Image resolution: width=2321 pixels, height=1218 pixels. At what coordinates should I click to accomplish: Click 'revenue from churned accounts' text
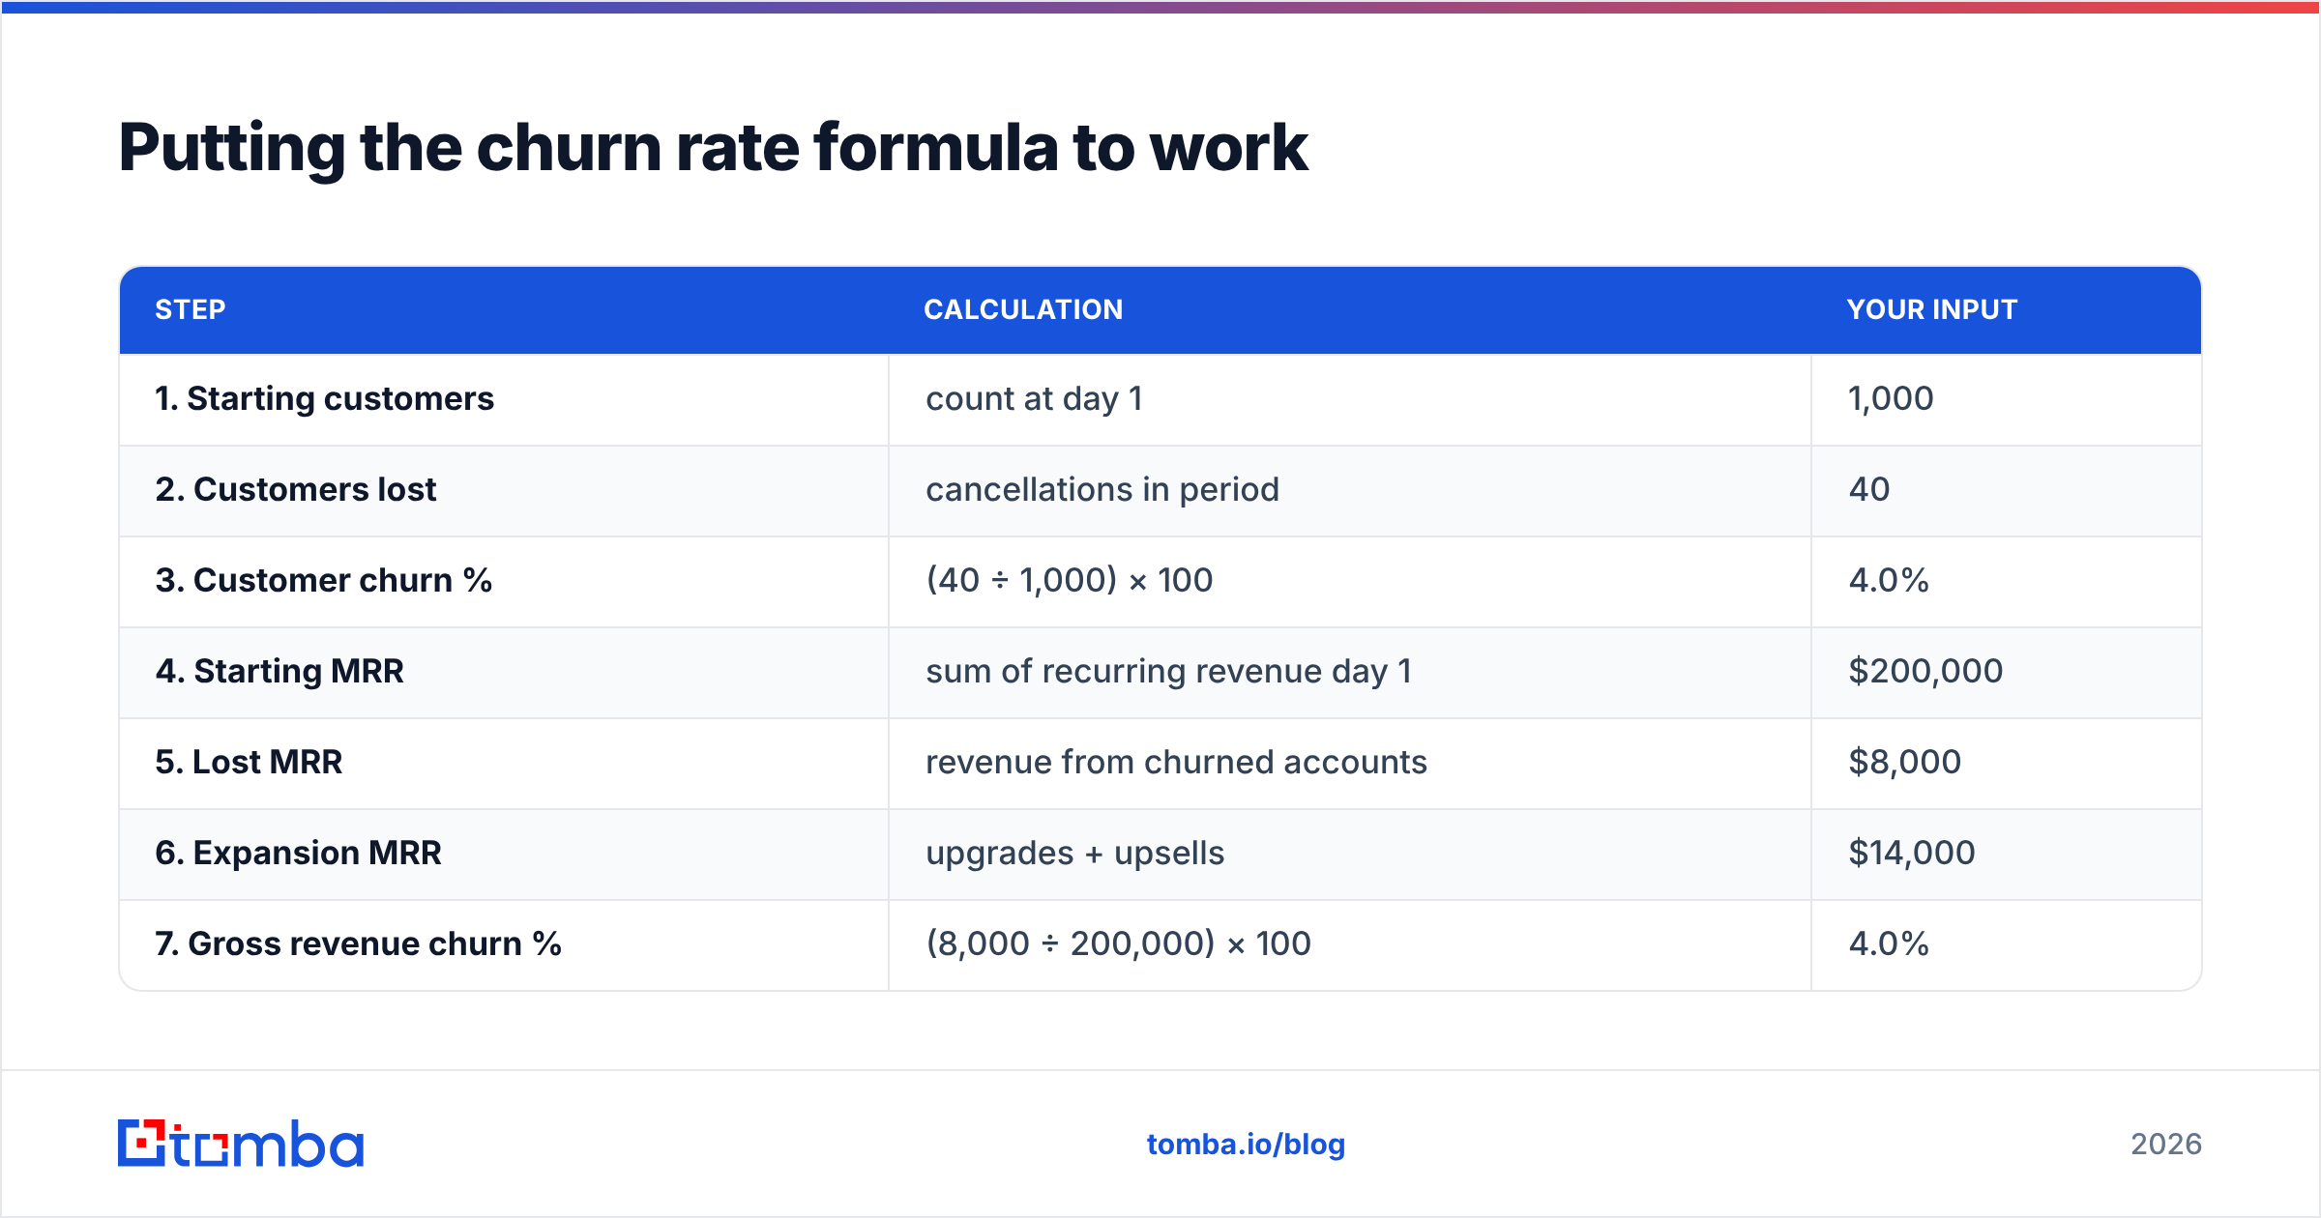pos(1176,763)
